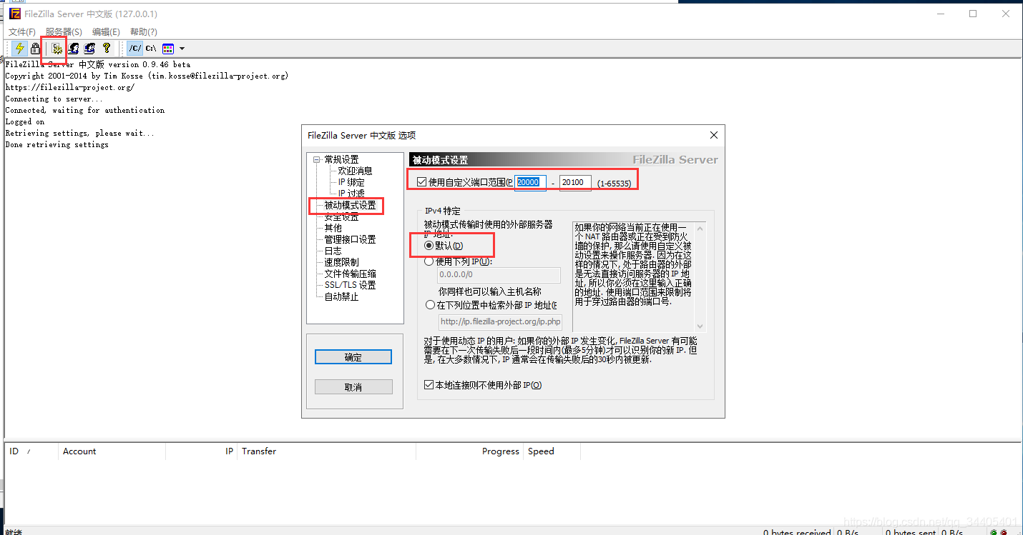
Task: Select 日志 in the options tree
Action: click(x=333, y=251)
